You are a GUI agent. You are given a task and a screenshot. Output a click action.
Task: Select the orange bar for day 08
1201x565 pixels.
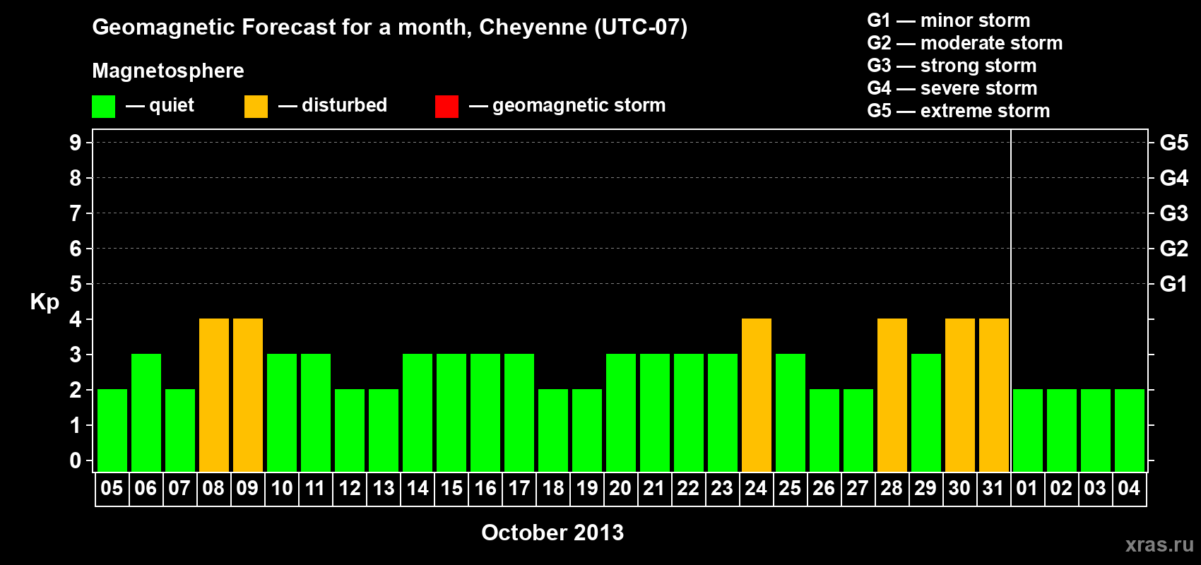pos(214,395)
